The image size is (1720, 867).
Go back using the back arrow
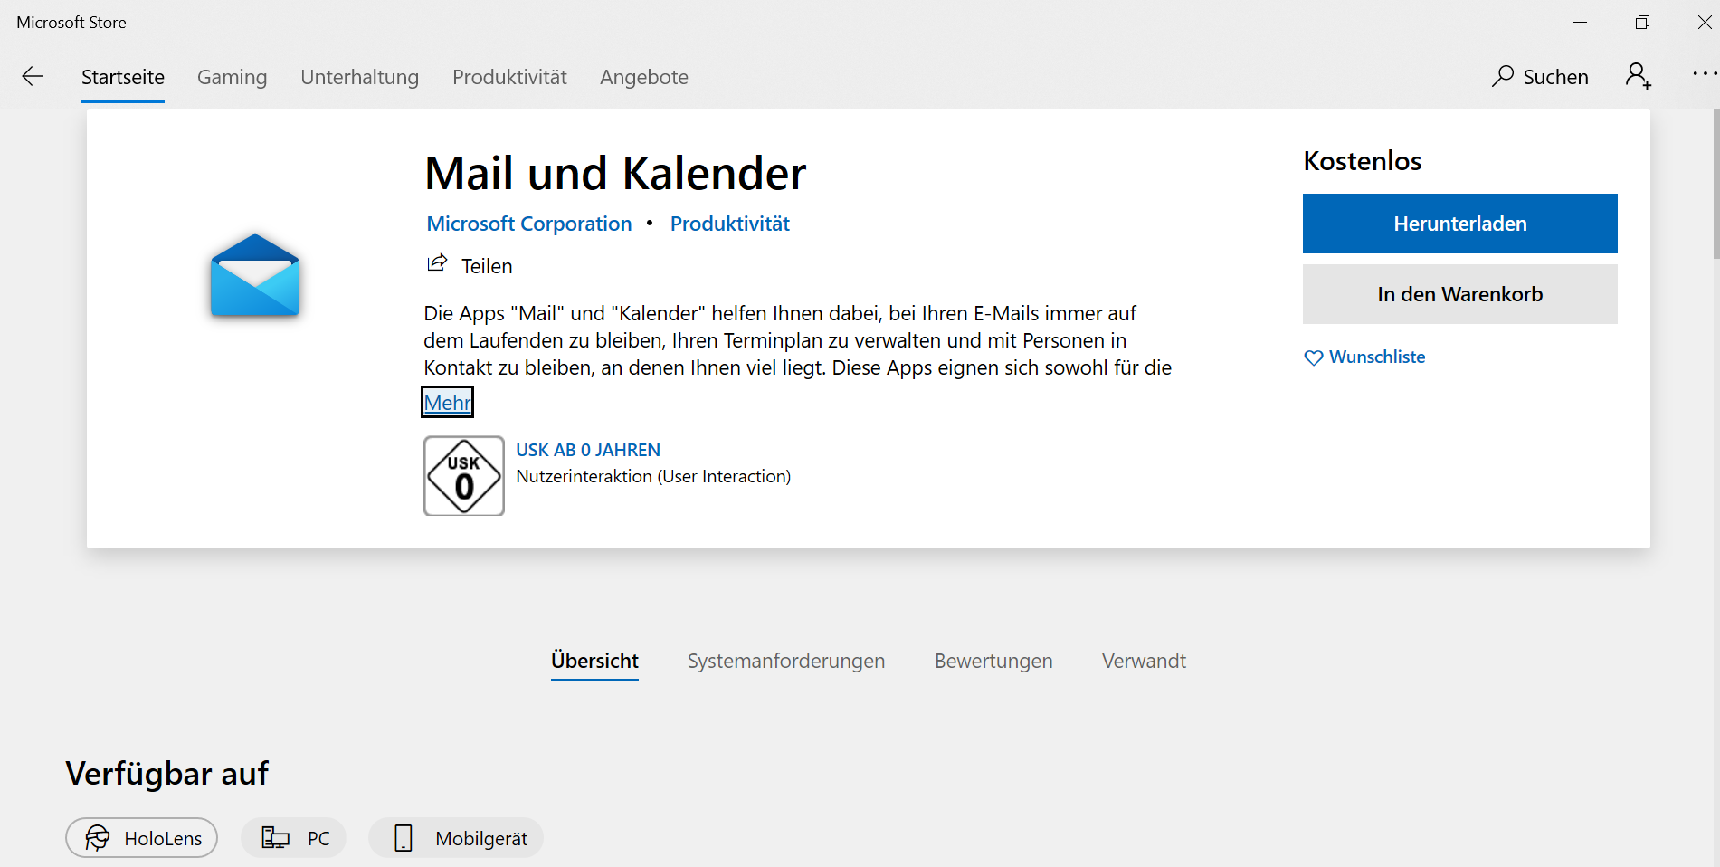33,77
